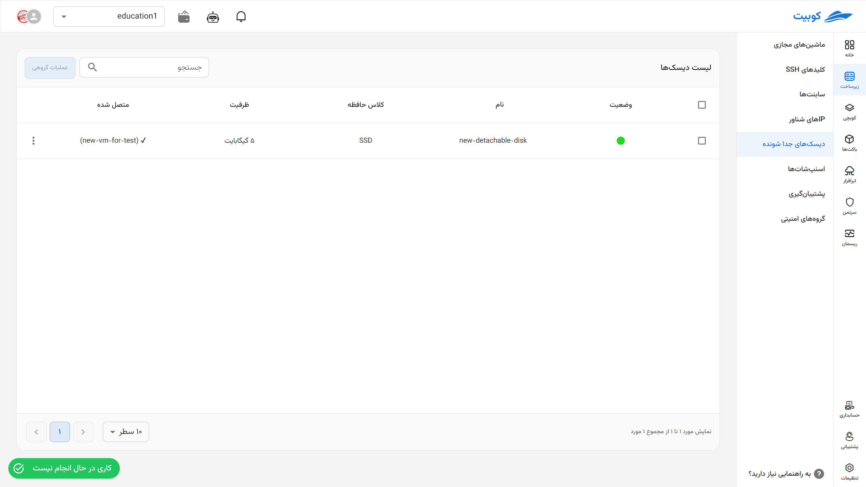Image resolution: width=866 pixels, height=487 pixels.
Task: Open سرتمن shield icon in the icon rail
Action: pos(849,206)
